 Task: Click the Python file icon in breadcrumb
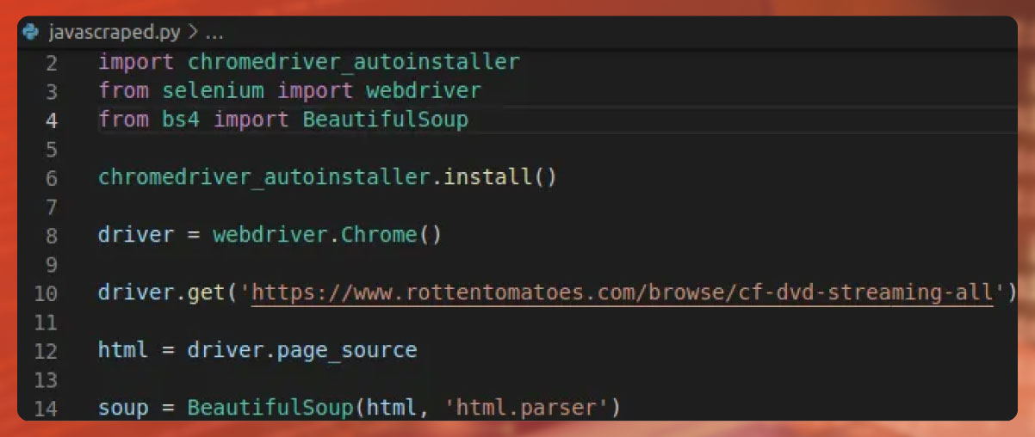[x=33, y=33]
